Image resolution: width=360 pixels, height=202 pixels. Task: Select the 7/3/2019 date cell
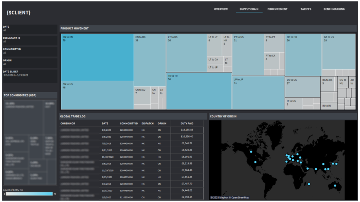pos(106,143)
